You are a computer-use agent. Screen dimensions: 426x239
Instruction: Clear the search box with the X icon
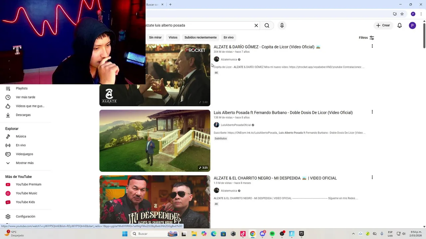tap(256, 25)
